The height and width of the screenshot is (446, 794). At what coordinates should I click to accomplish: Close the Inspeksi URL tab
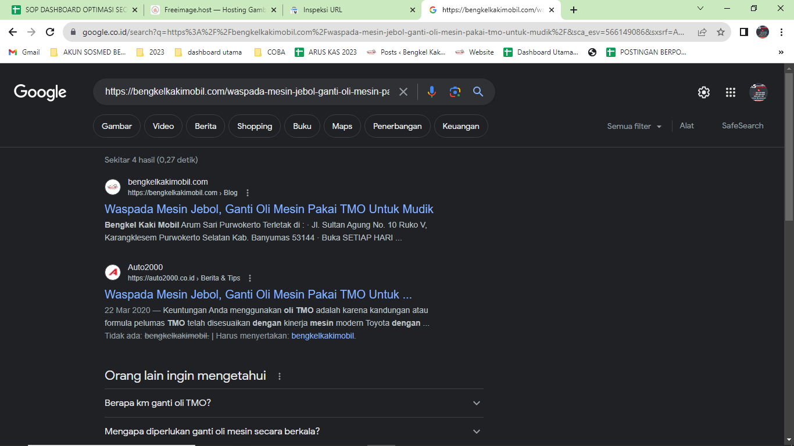[x=413, y=10]
